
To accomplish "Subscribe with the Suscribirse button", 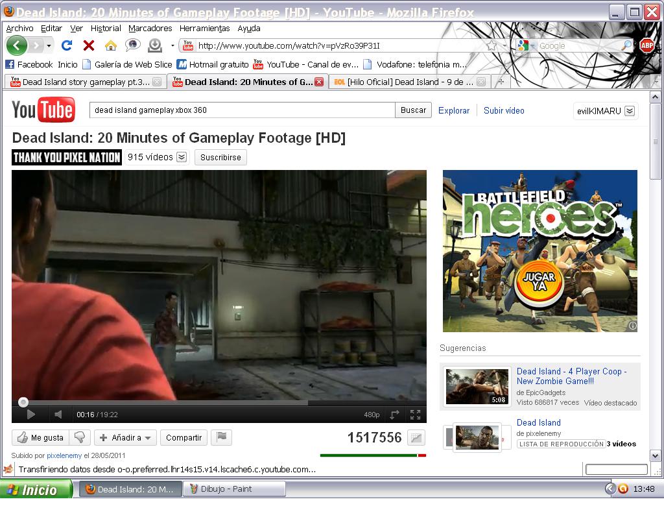I will coord(220,157).
